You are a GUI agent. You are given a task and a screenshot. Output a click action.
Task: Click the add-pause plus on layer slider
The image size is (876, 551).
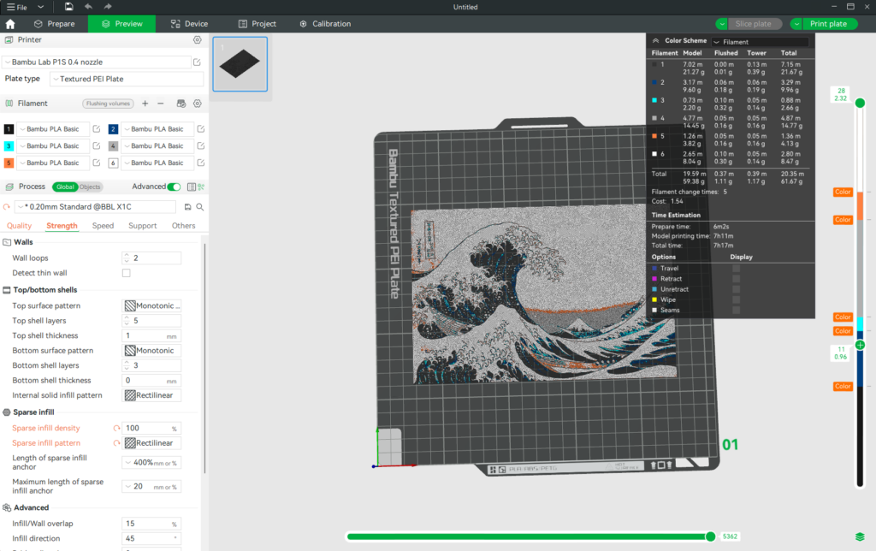pos(861,345)
